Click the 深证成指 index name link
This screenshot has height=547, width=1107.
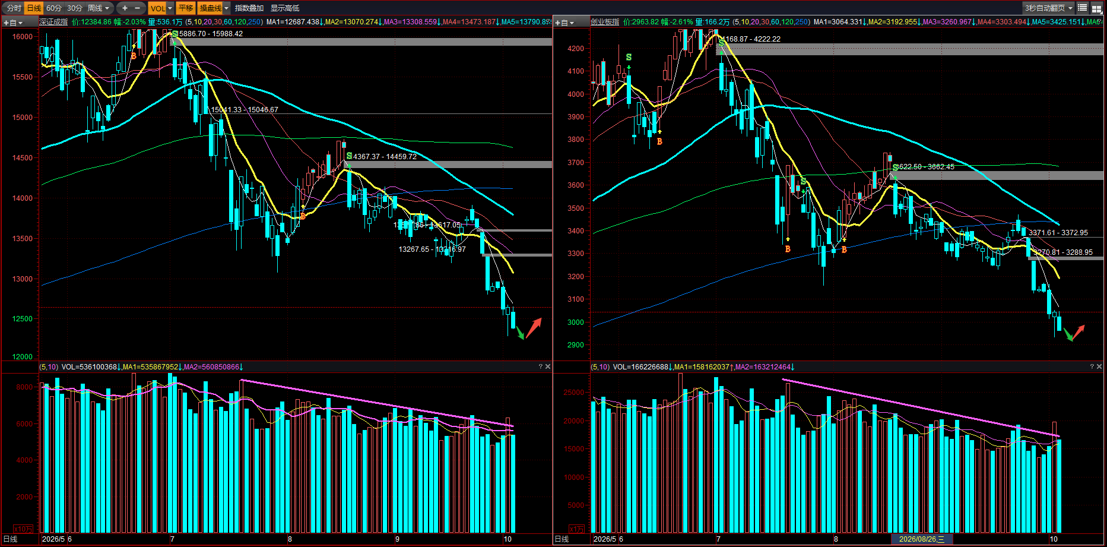tap(54, 22)
